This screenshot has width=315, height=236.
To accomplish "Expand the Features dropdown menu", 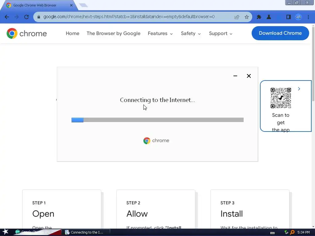I will (160, 33).
